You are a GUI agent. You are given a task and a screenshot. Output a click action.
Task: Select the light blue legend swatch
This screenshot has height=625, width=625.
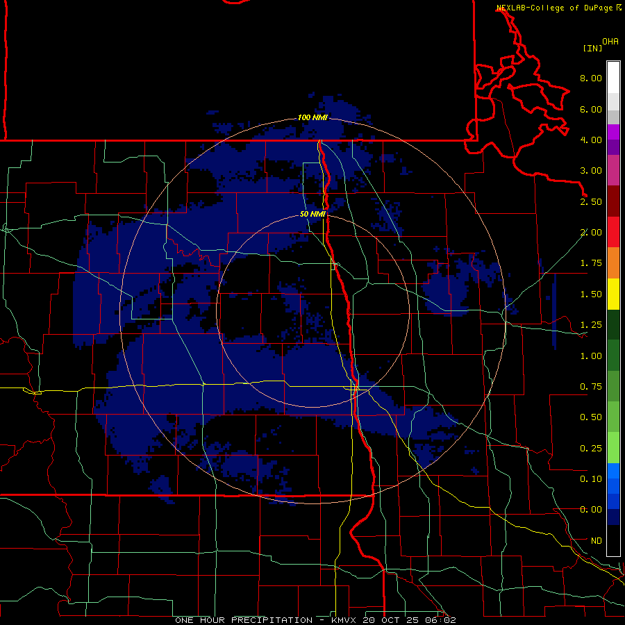(x=613, y=471)
